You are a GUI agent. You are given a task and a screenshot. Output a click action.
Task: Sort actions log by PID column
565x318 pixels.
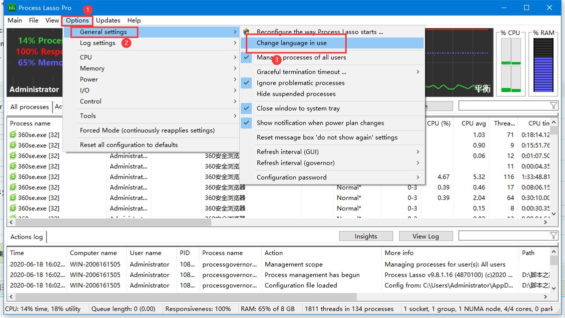tap(187, 252)
